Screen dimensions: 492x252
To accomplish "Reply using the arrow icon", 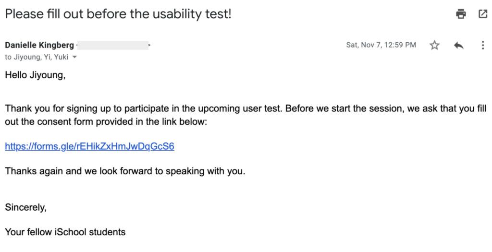I will (x=459, y=46).
